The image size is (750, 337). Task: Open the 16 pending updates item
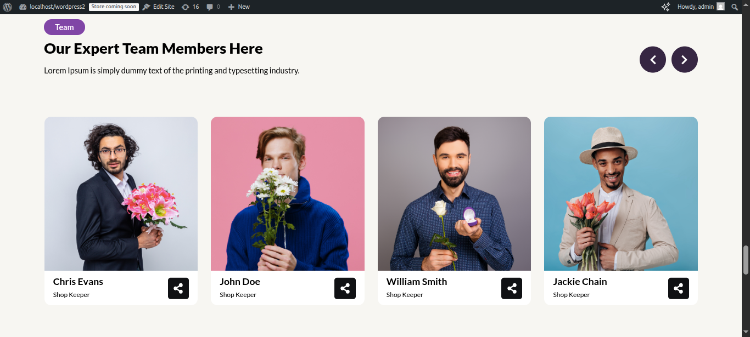(190, 7)
